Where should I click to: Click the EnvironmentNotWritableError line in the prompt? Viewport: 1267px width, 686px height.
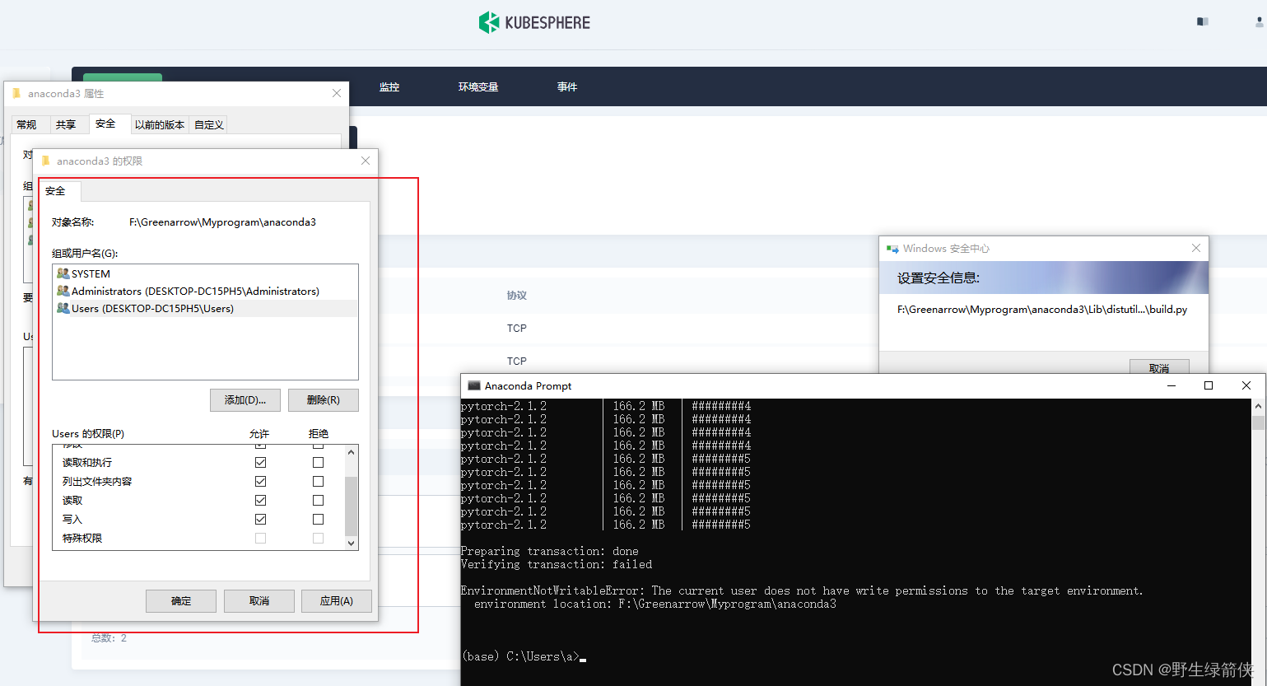pyautogui.click(x=802, y=590)
